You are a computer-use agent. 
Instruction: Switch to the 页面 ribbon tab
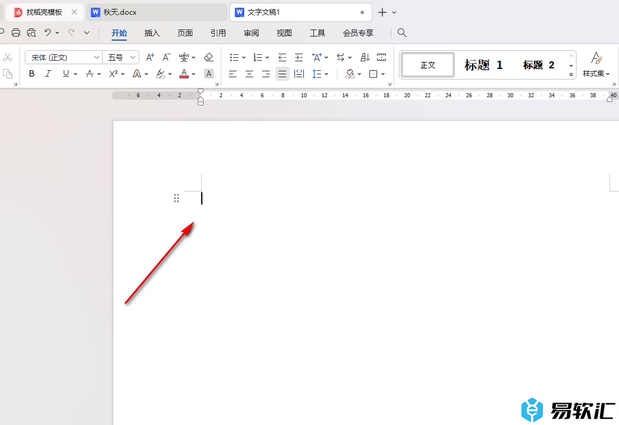pyautogui.click(x=185, y=33)
